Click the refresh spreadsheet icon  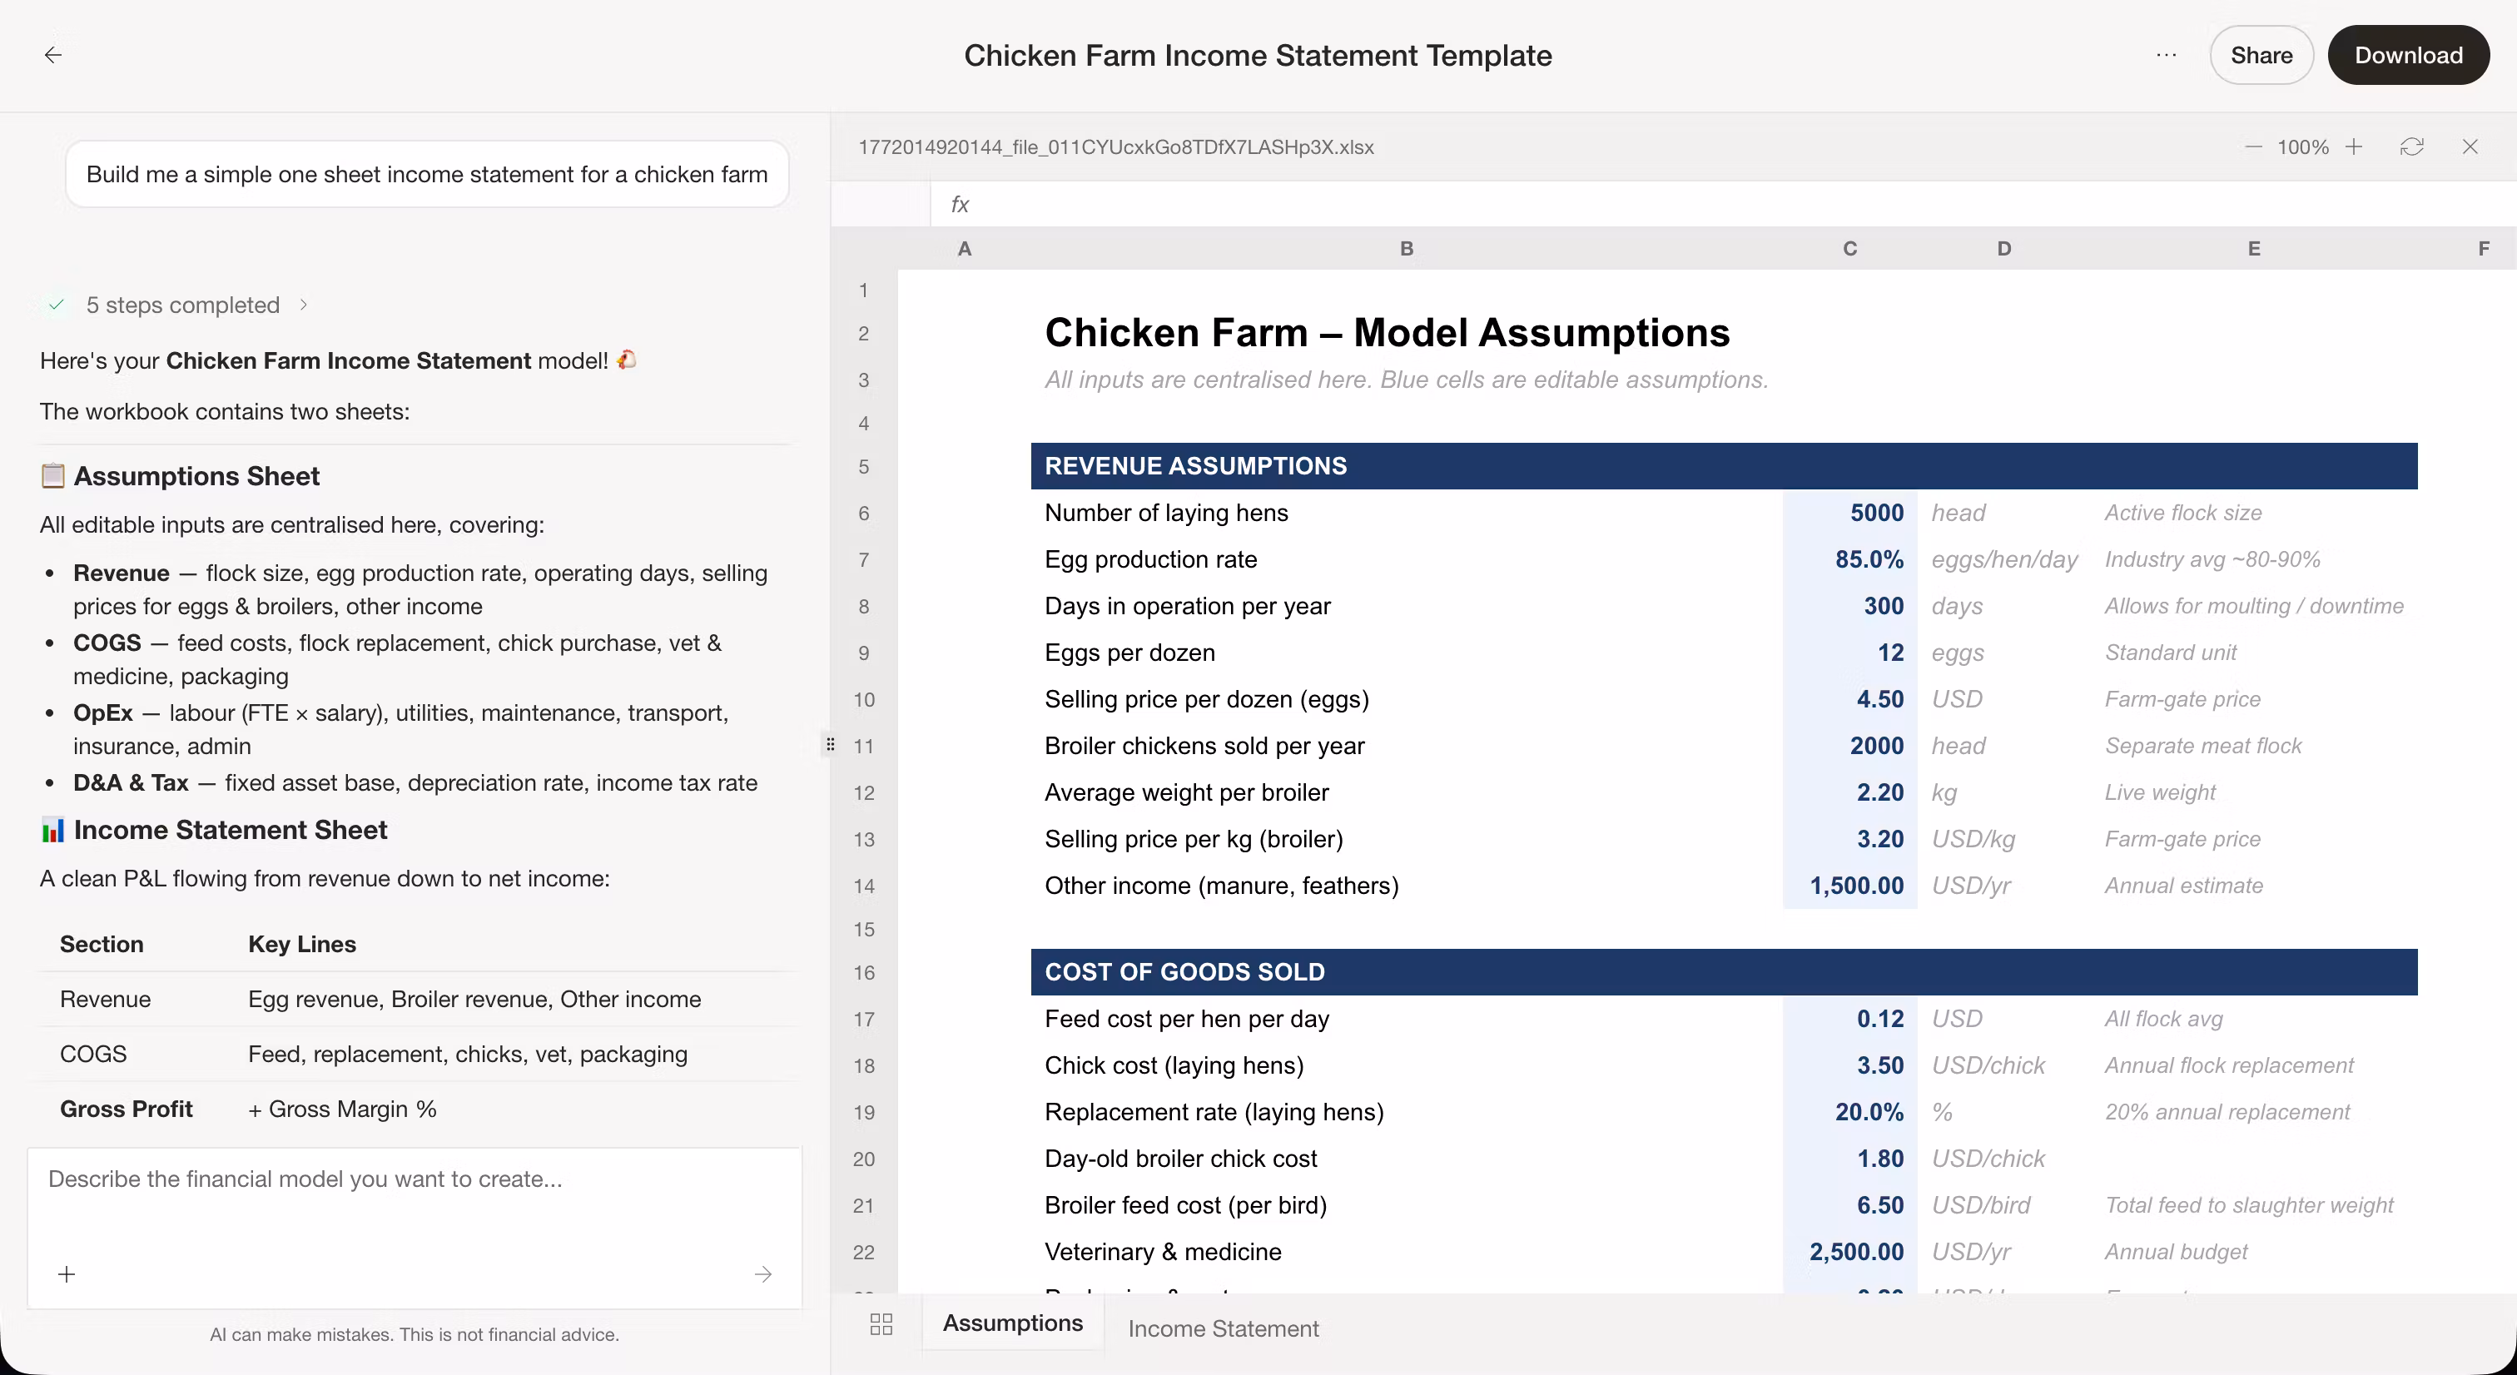click(2411, 147)
